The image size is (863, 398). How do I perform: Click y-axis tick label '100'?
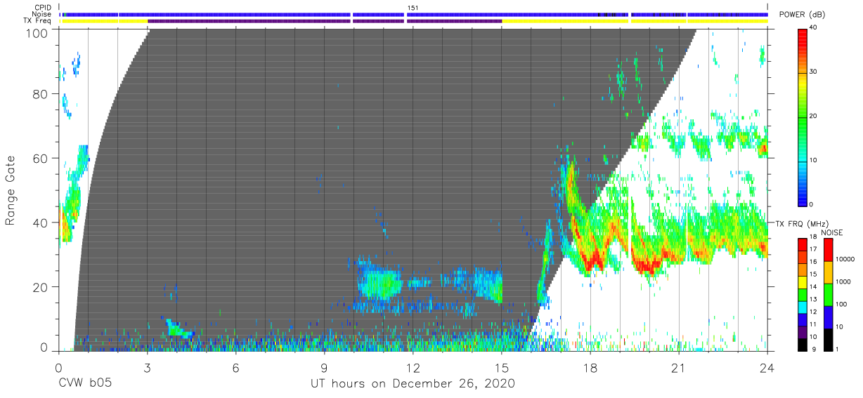pos(37,33)
